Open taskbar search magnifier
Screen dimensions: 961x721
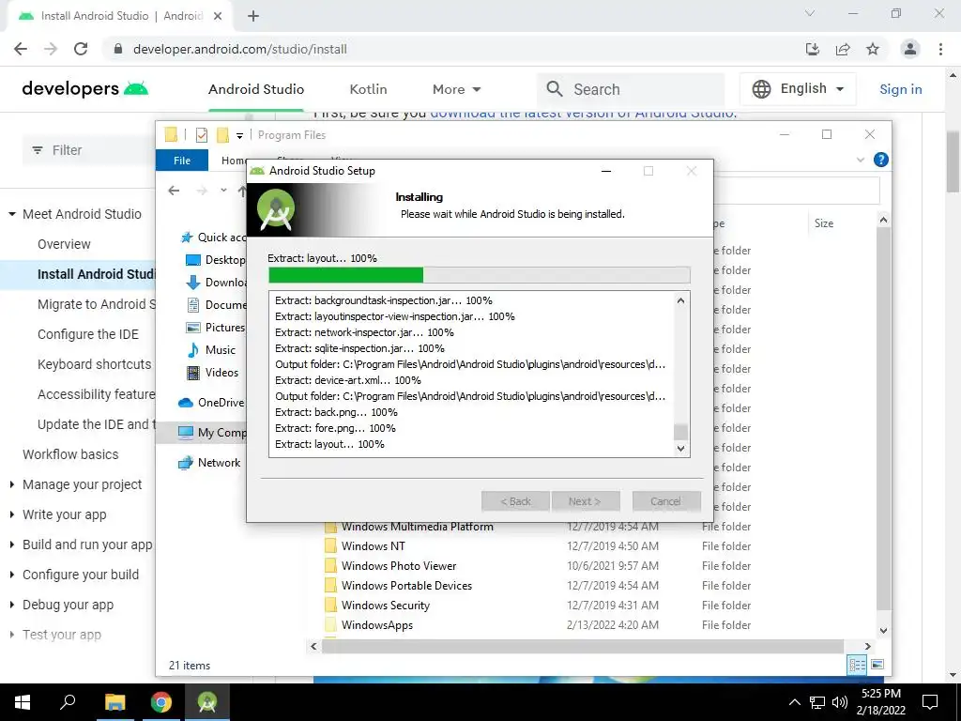coord(68,702)
